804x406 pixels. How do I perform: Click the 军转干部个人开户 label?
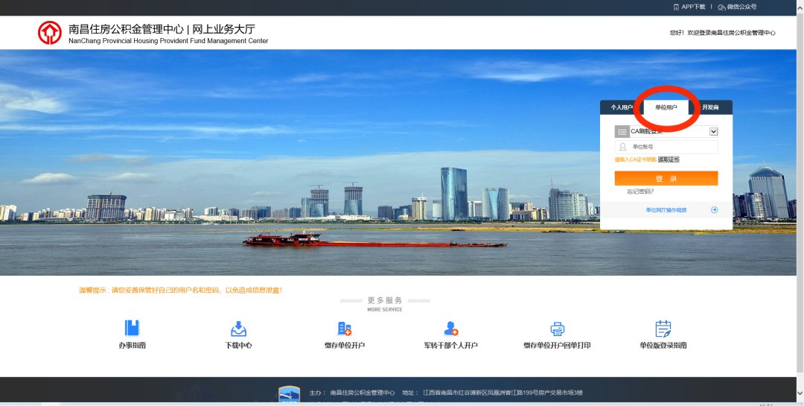[450, 346]
